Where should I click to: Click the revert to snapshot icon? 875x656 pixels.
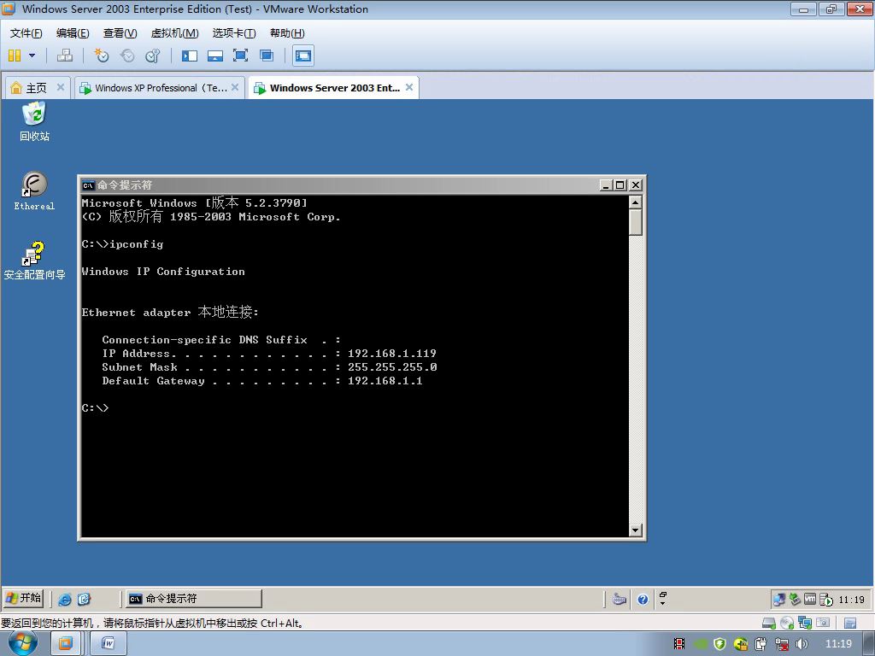pyautogui.click(x=127, y=56)
